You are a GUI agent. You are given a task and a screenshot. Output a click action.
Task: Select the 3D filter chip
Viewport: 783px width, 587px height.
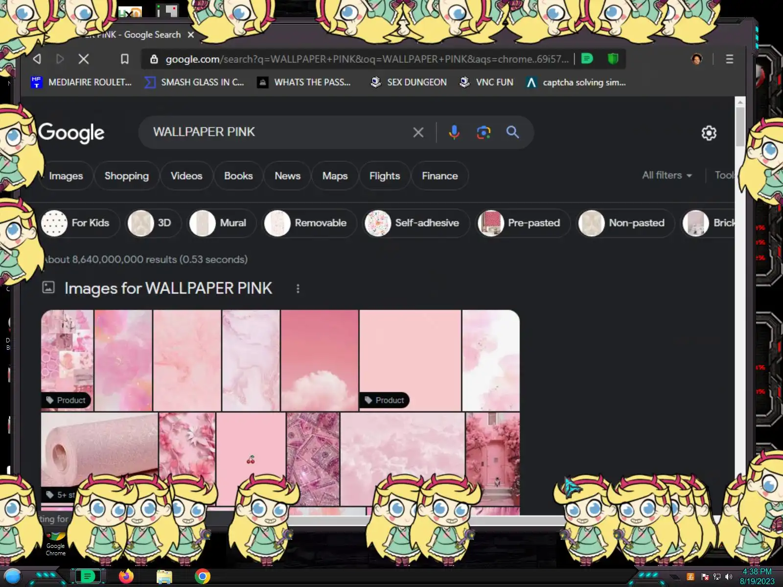(x=153, y=223)
